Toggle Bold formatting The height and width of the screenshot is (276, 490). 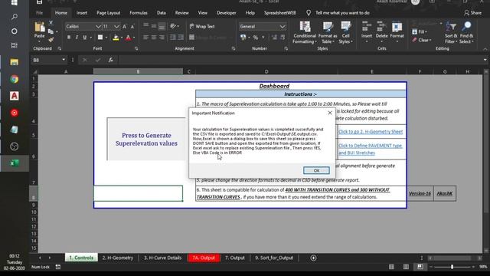coord(69,38)
